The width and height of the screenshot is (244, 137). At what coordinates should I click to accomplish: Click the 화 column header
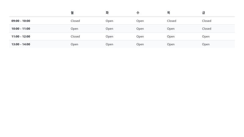click(107, 13)
